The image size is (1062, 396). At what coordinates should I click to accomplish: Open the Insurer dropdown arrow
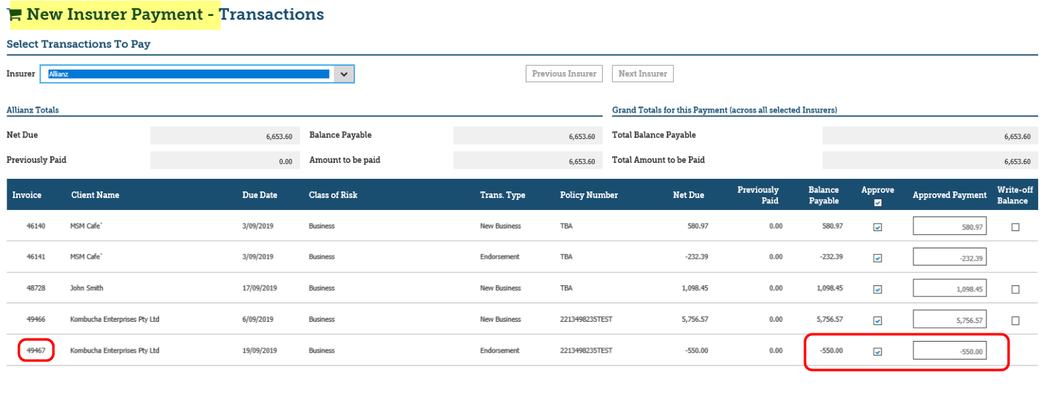(344, 74)
